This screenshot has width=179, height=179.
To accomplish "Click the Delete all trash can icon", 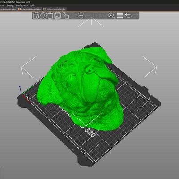I will 51,16.
